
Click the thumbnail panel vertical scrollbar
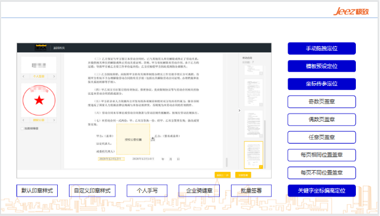265,144
